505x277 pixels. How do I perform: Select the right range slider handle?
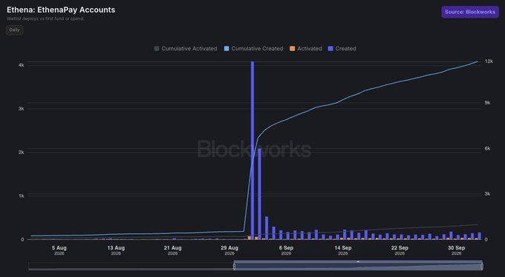point(482,267)
